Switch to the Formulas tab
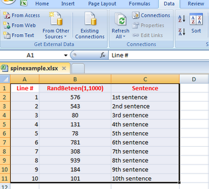This screenshot has width=209, height=189. click(139, 4)
